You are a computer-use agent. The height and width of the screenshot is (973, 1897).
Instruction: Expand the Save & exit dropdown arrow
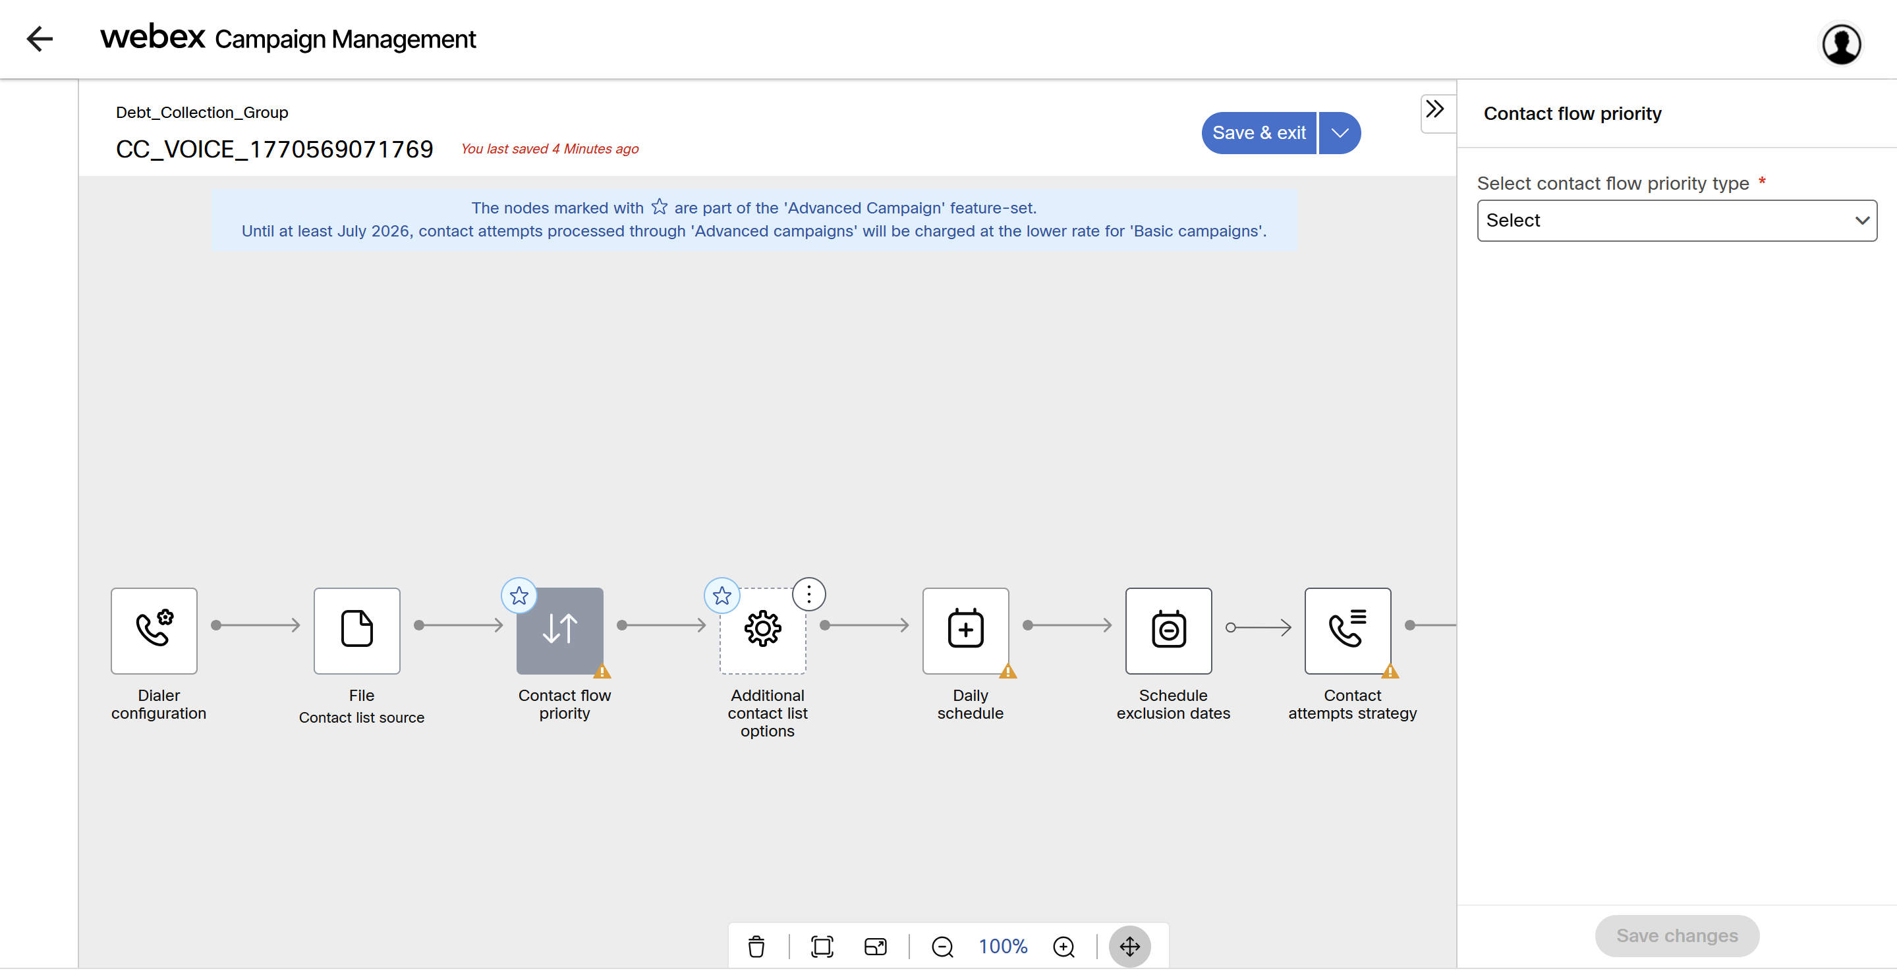click(1340, 133)
